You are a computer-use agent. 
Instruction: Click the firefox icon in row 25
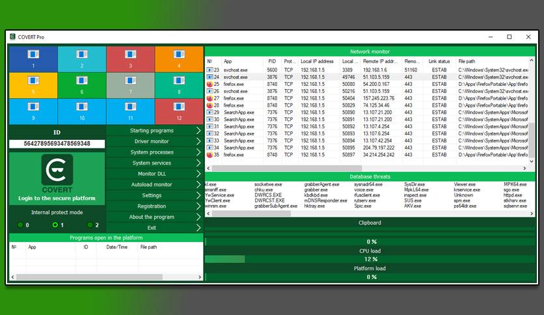(x=210, y=84)
